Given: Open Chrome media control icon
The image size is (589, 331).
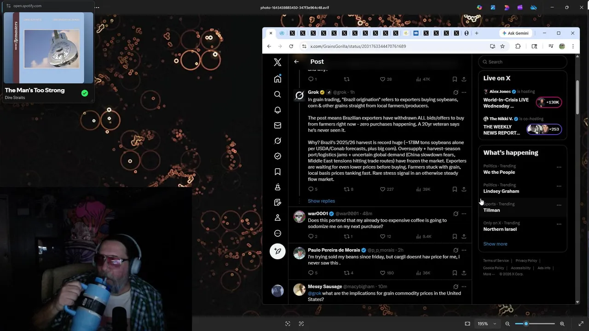Looking at the screenshot, I should click(551, 46).
